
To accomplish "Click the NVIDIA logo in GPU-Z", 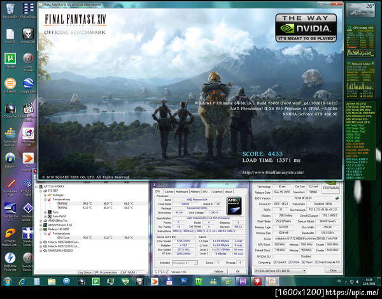I will pyautogui.click(x=330, y=187).
